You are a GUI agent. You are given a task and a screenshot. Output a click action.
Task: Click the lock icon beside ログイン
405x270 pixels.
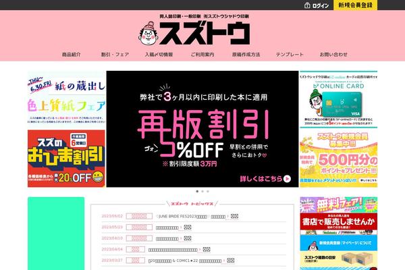pos(307,5)
